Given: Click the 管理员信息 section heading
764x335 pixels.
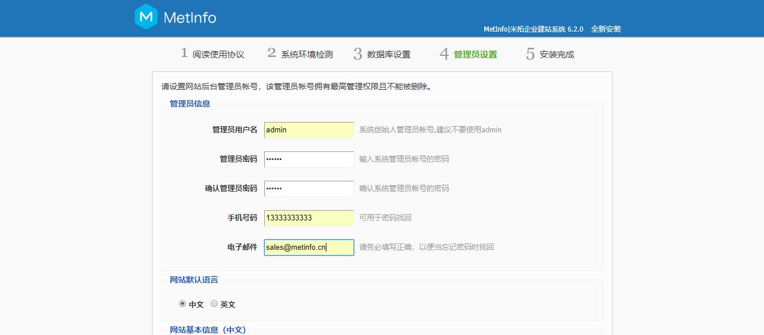Looking at the screenshot, I should pyautogui.click(x=190, y=104).
